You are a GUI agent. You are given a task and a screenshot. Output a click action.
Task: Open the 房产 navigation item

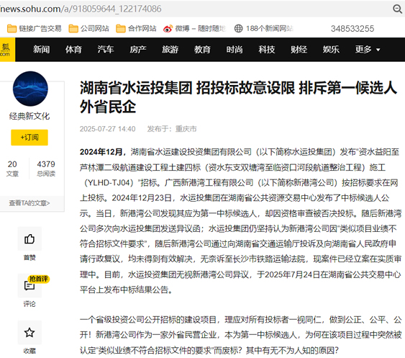coord(138,50)
